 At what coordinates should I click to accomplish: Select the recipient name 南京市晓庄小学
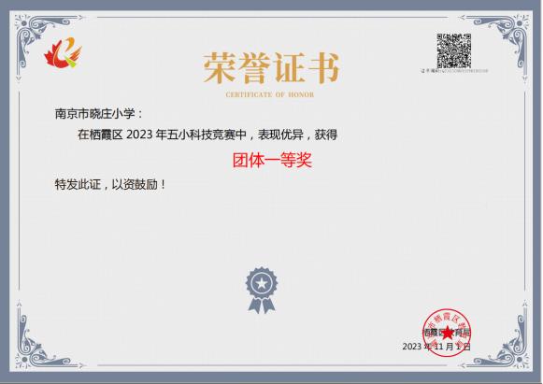coord(95,114)
